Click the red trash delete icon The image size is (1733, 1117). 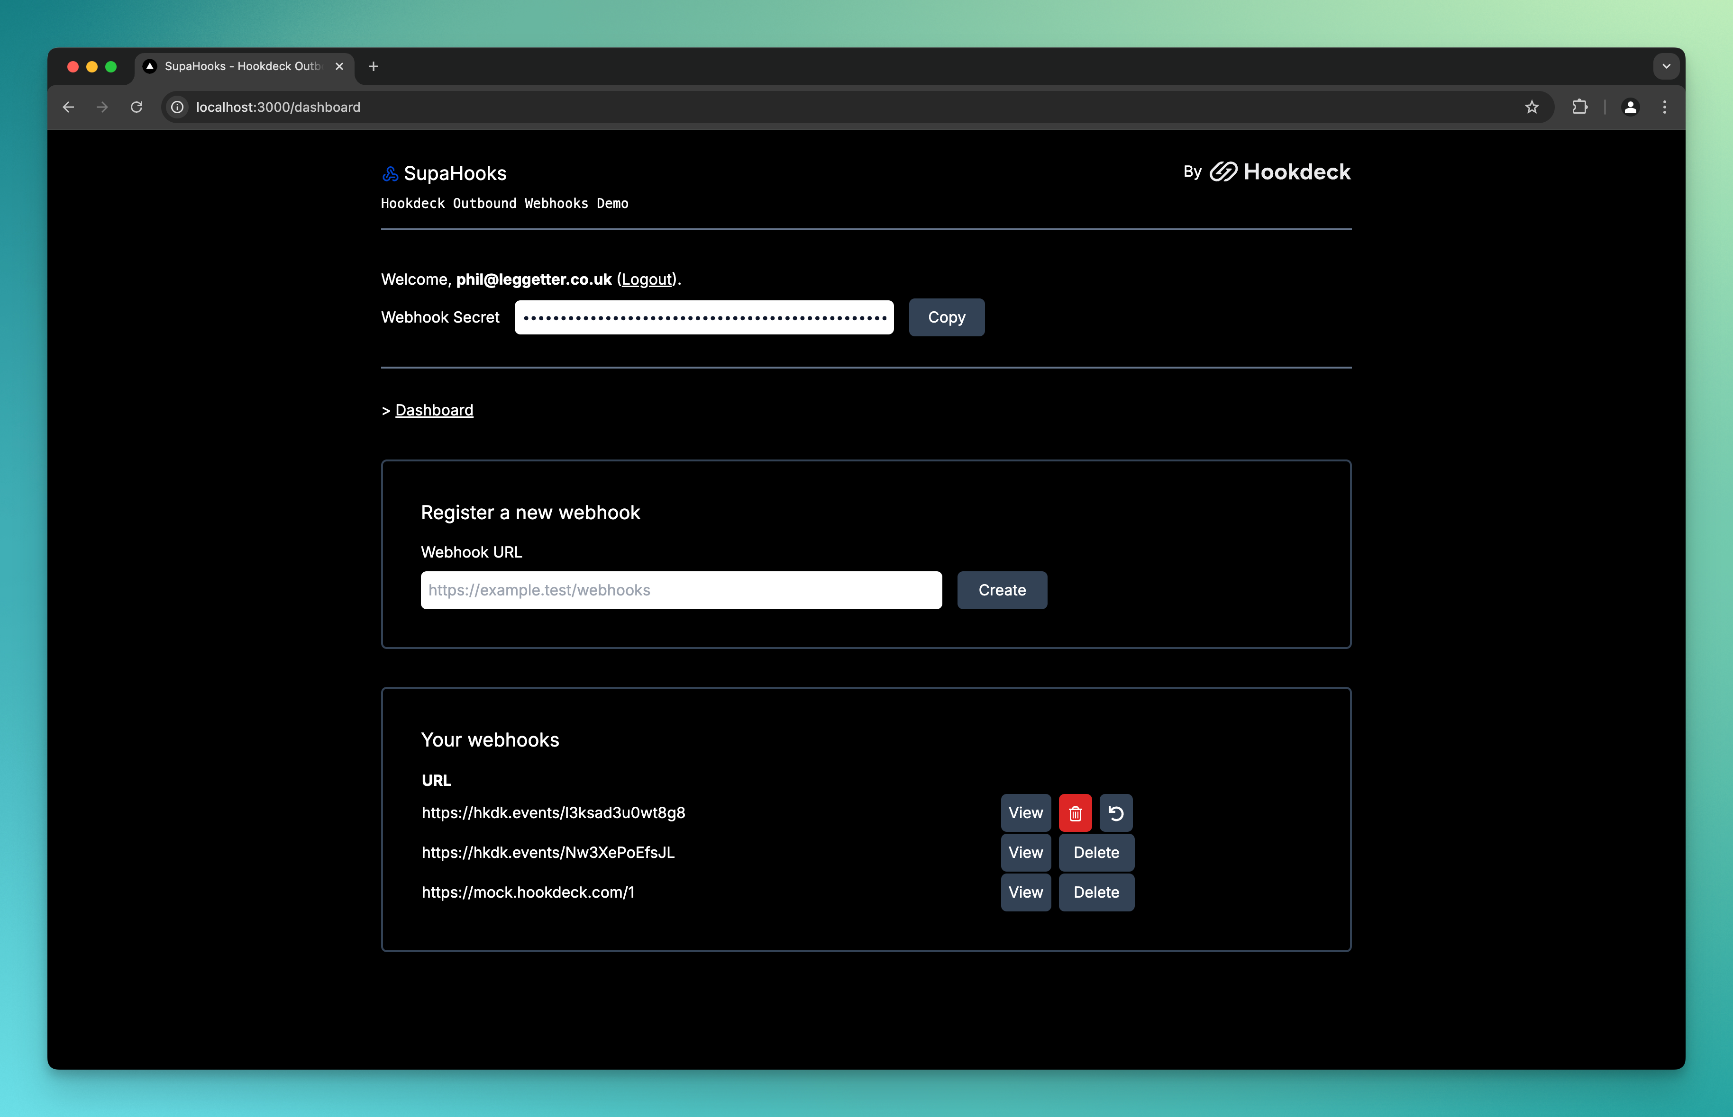click(1075, 813)
